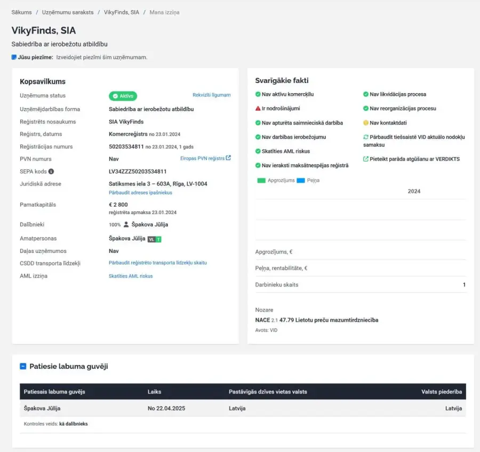Click the refresh icon beside Pārbaudīt tiešsaistē VID

(x=365, y=137)
